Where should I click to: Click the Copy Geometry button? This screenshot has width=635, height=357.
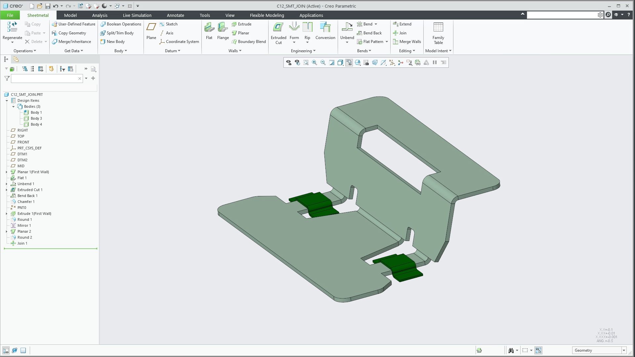[69, 33]
